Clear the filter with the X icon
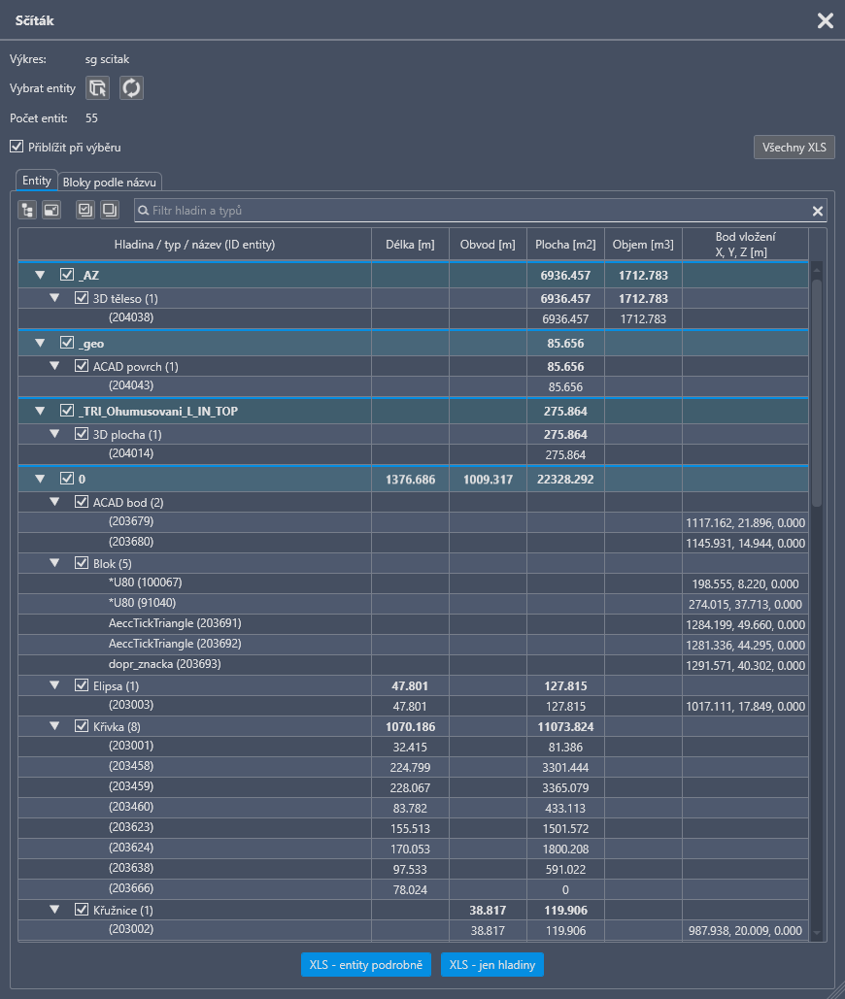The width and height of the screenshot is (845, 999). (818, 211)
